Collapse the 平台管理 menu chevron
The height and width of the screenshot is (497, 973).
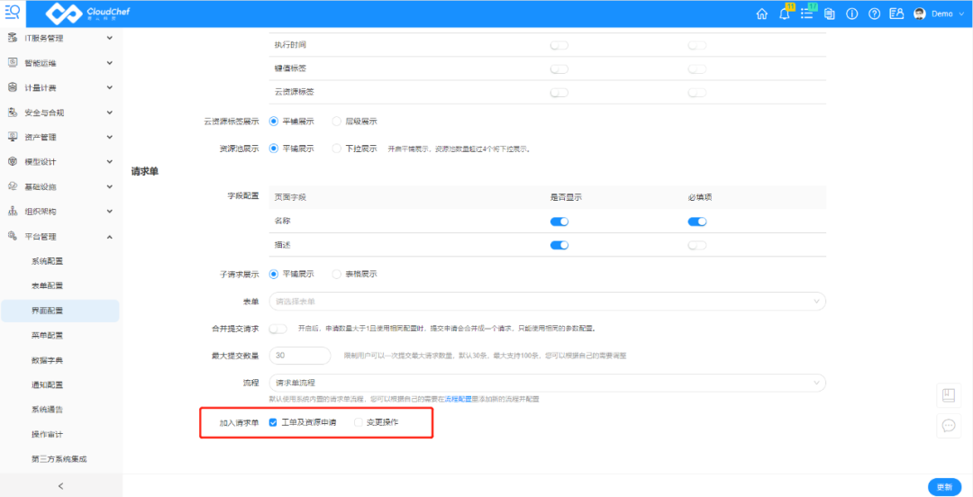[x=110, y=237]
